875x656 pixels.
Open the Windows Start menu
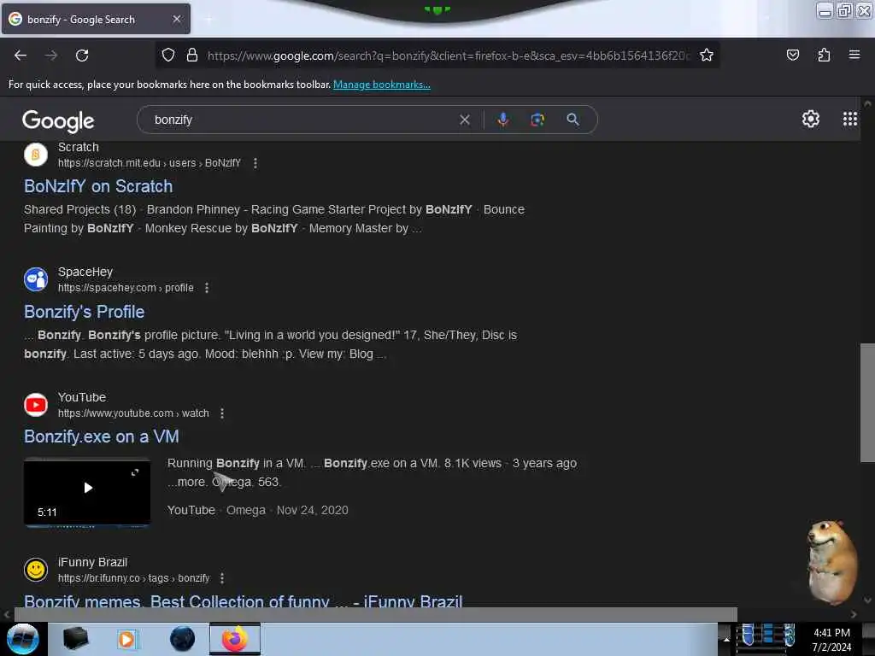pos(22,639)
